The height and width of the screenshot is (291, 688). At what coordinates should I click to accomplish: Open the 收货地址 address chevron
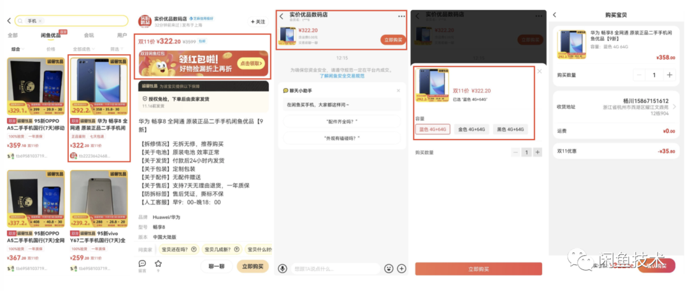(x=675, y=106)
